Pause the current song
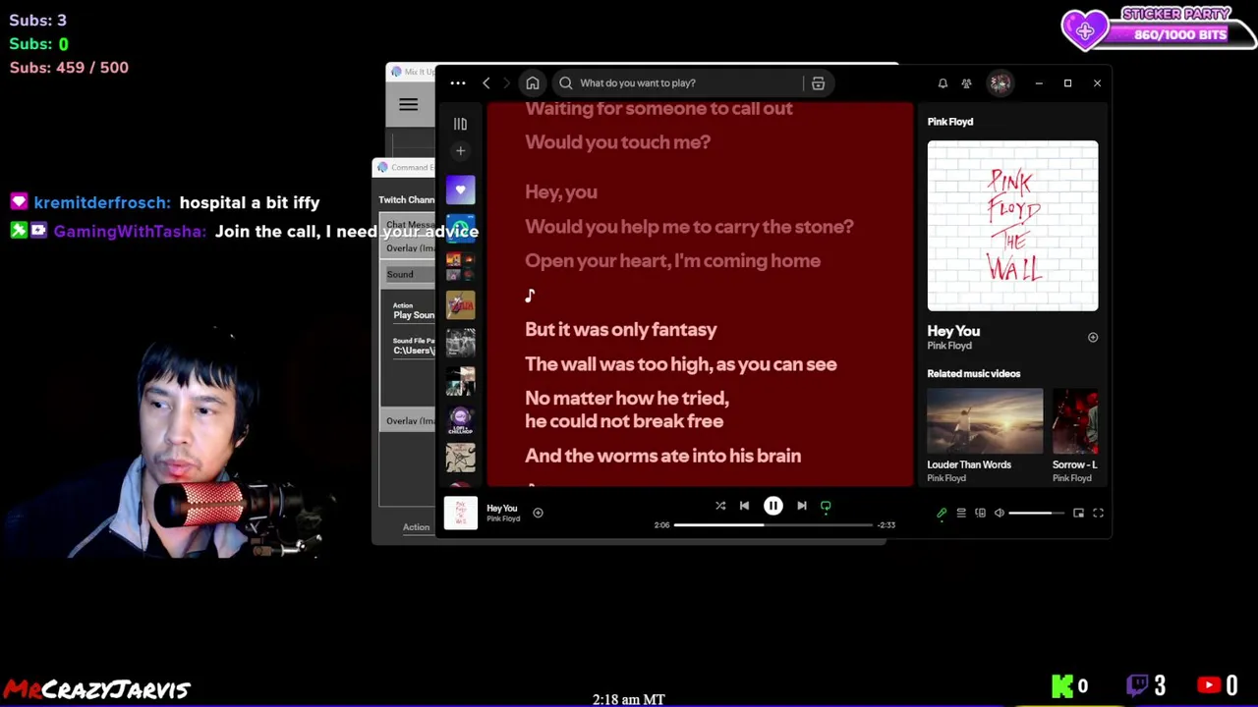The height and width of the screenshot is (707, 1258). [x=773, y=506]
